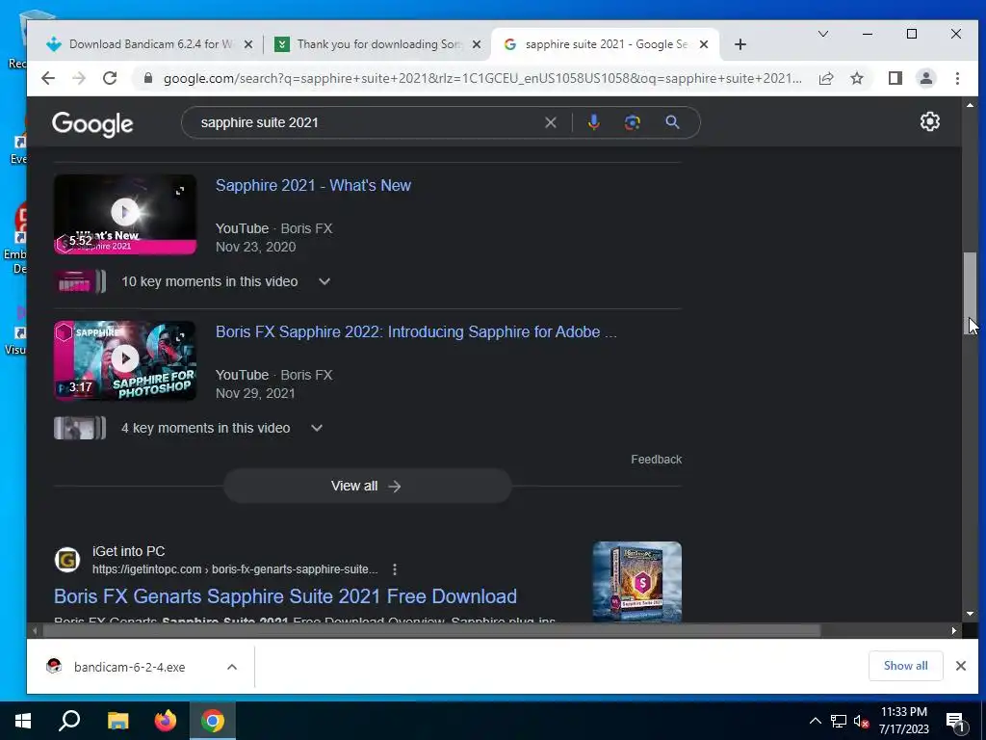Bookmark this tab with the star
986x740 pixels.
click(856, 78)
